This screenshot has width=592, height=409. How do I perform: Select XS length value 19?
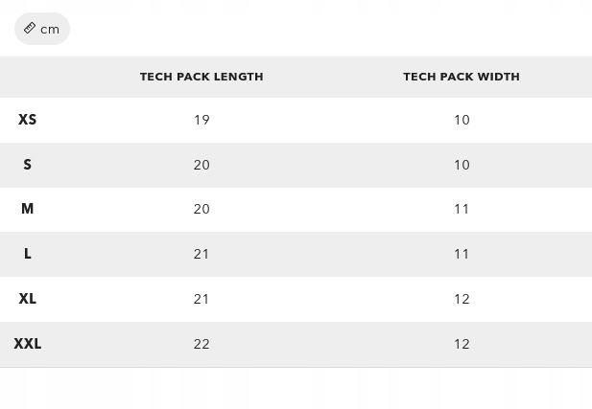point(201,120)
